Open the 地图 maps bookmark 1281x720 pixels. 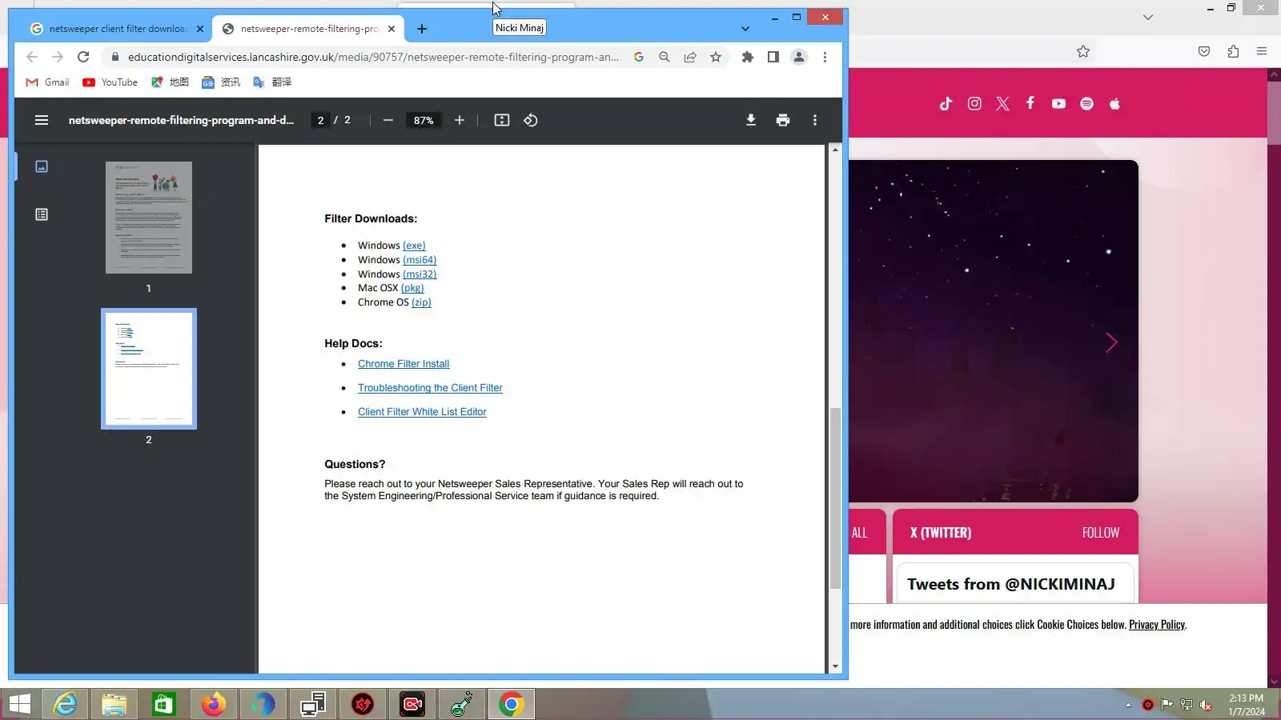(170, 82)
